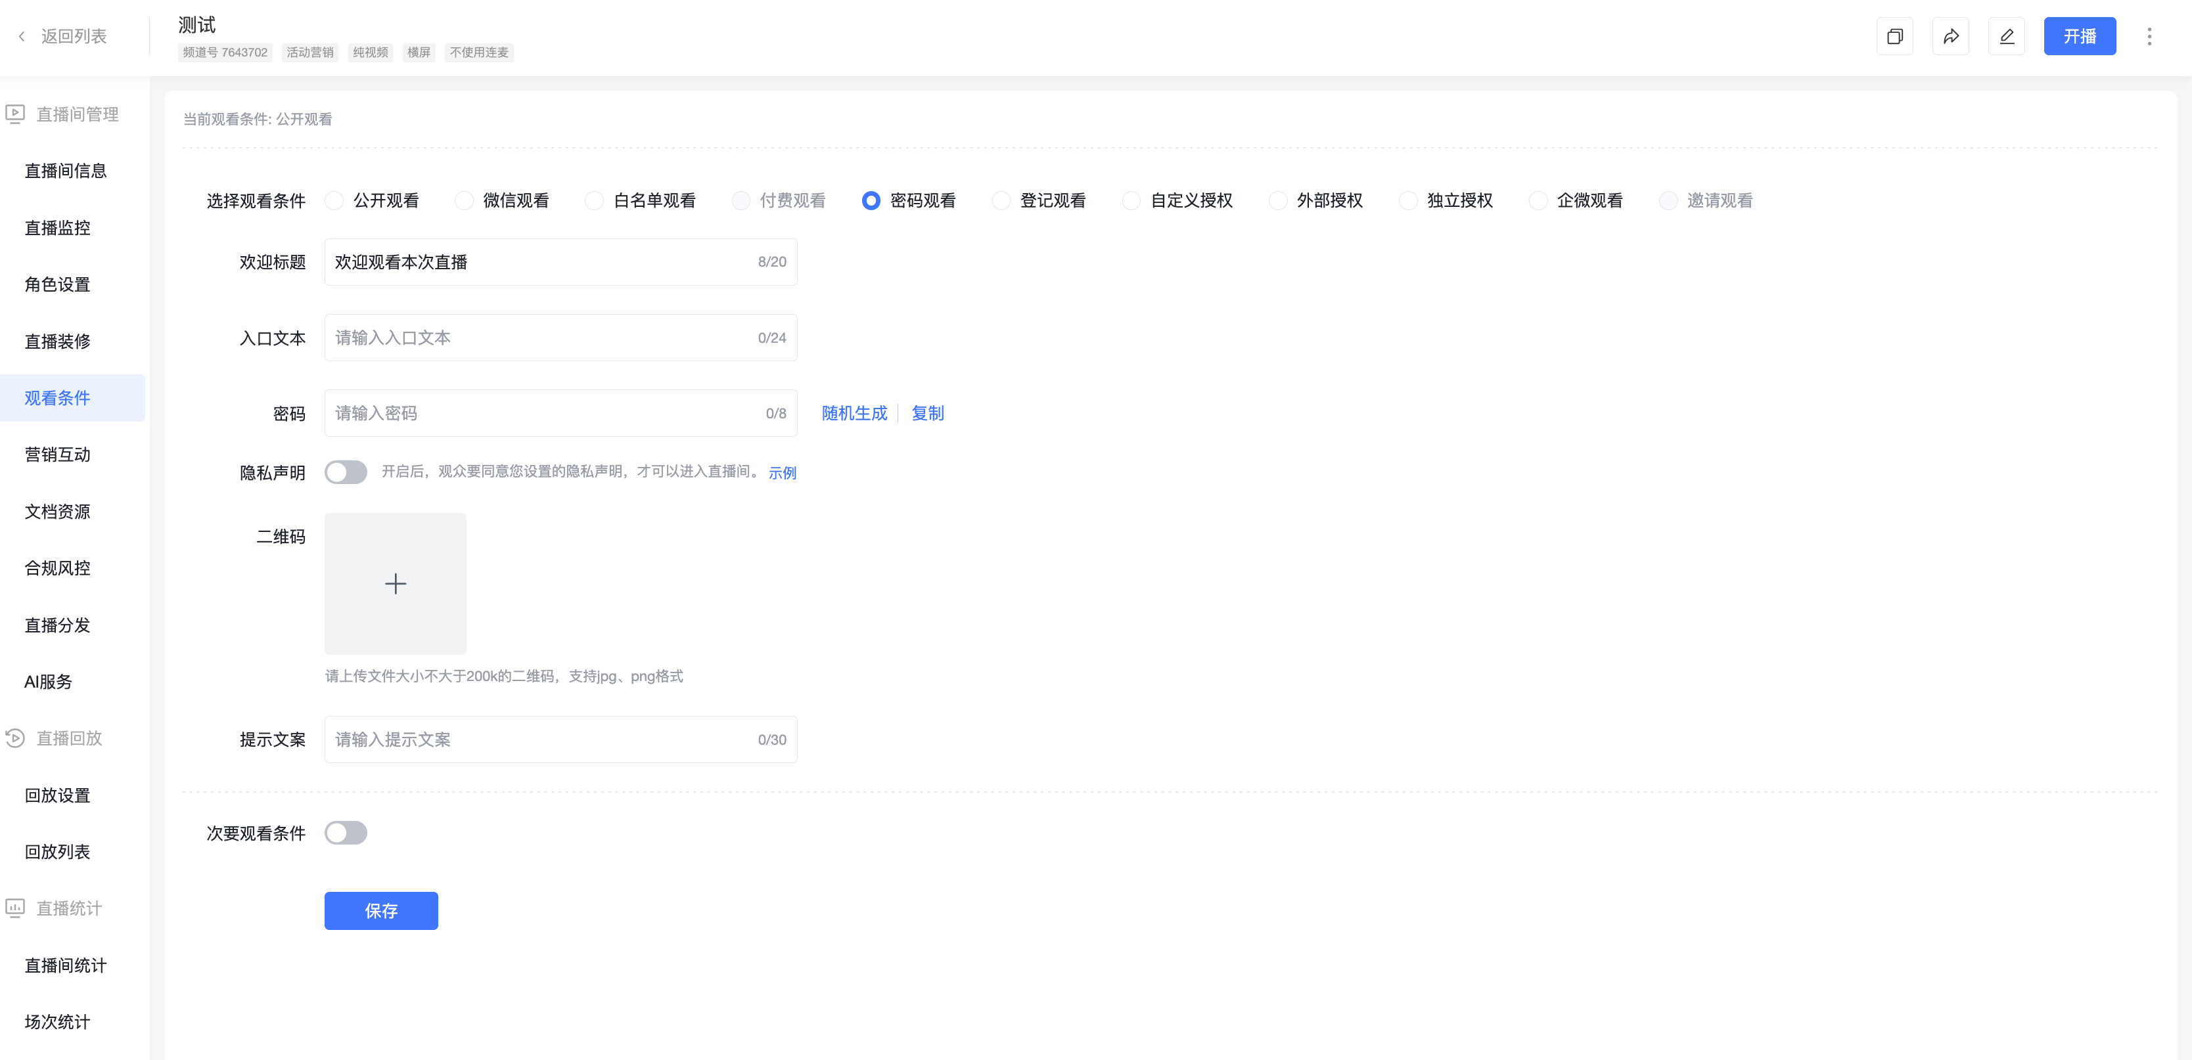
Task: Click the 当前观看条件: 公开观看 text
Action: click(x=258, y=119)
